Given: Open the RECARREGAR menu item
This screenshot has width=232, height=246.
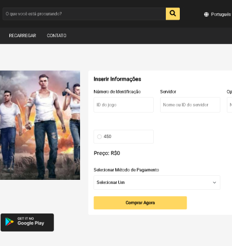Looking at the screenshot, I should tap(23, 35).
